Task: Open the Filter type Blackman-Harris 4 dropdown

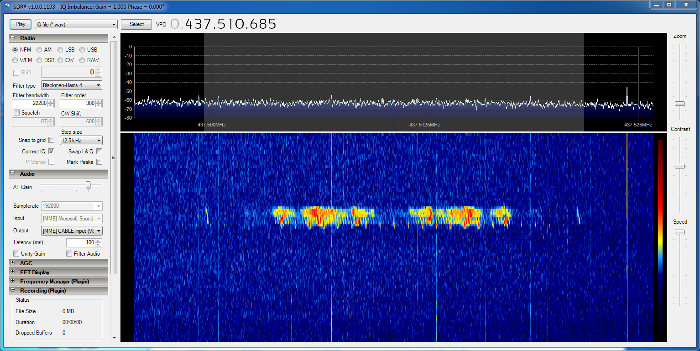Action: click(72, 85)
